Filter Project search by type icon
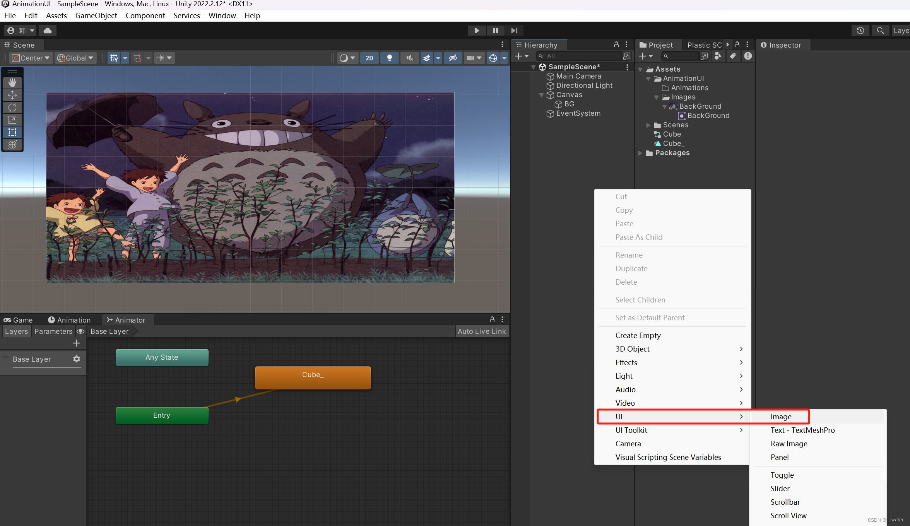The image size is (910, 526). click(x=718, y=56)
